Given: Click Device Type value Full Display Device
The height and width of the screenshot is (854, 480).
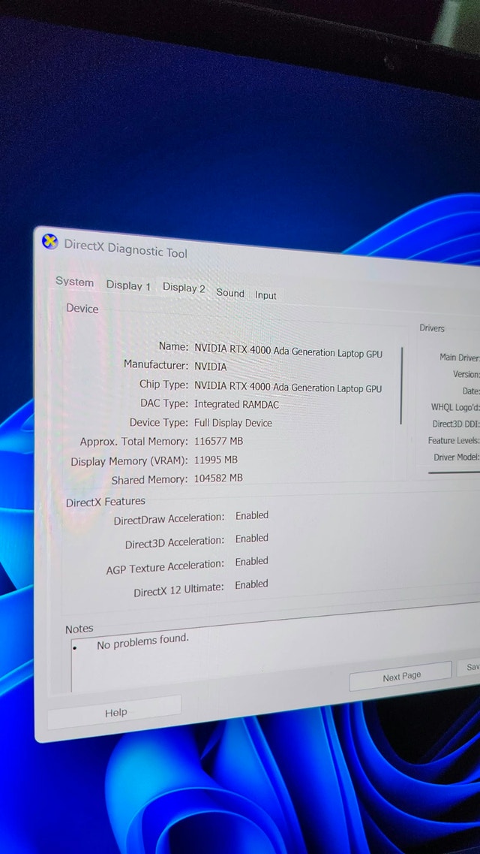Looking at the screenshot, I should point(233,423).
